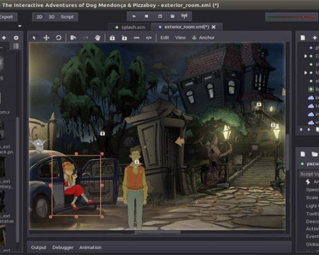Click the lightning icon in inspector

[x=308, y=182]
